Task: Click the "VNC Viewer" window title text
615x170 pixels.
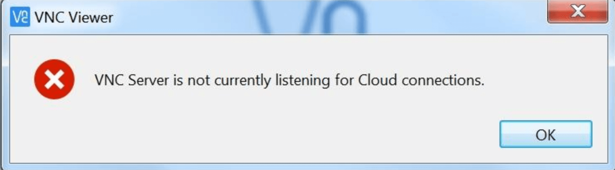Action: pos(74,18)
